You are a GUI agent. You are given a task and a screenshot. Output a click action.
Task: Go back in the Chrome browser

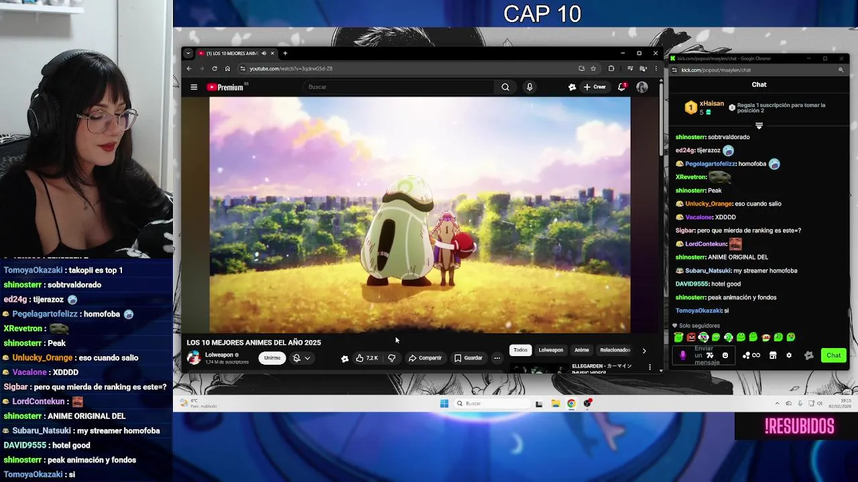(x=189, y=68)
